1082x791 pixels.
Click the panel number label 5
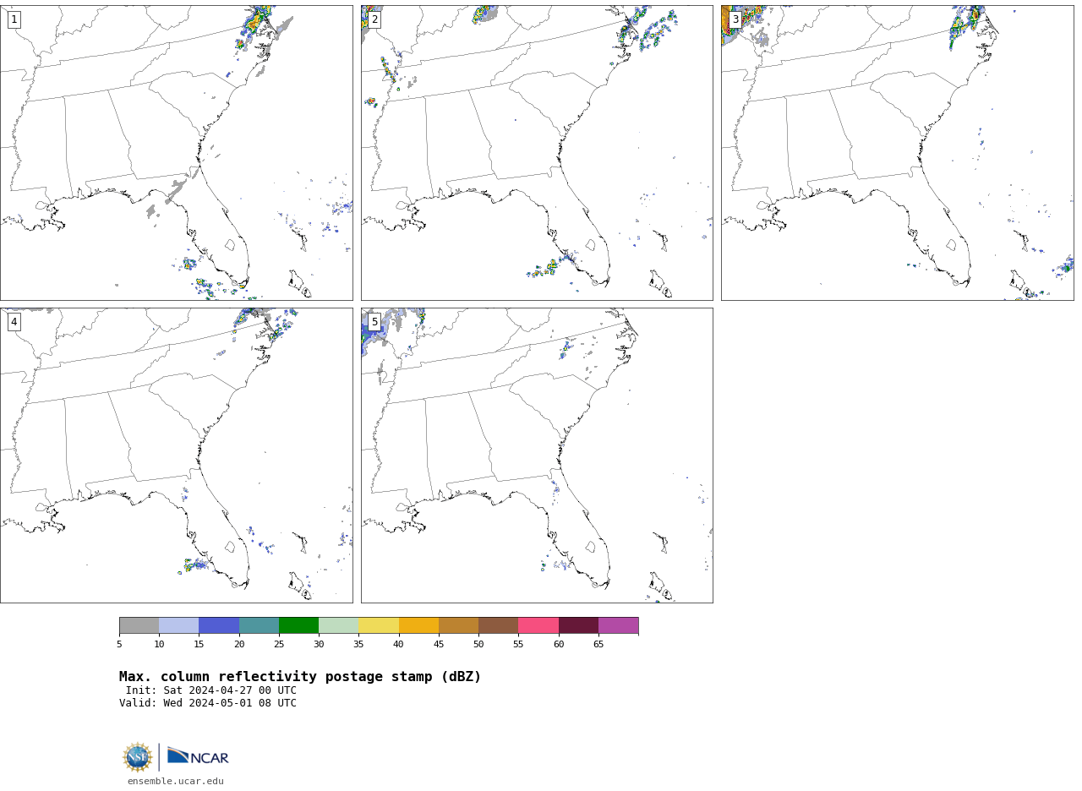coord(374,322)
